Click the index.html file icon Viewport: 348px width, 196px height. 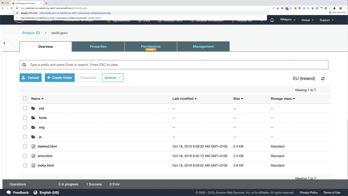tap(33, 166)
